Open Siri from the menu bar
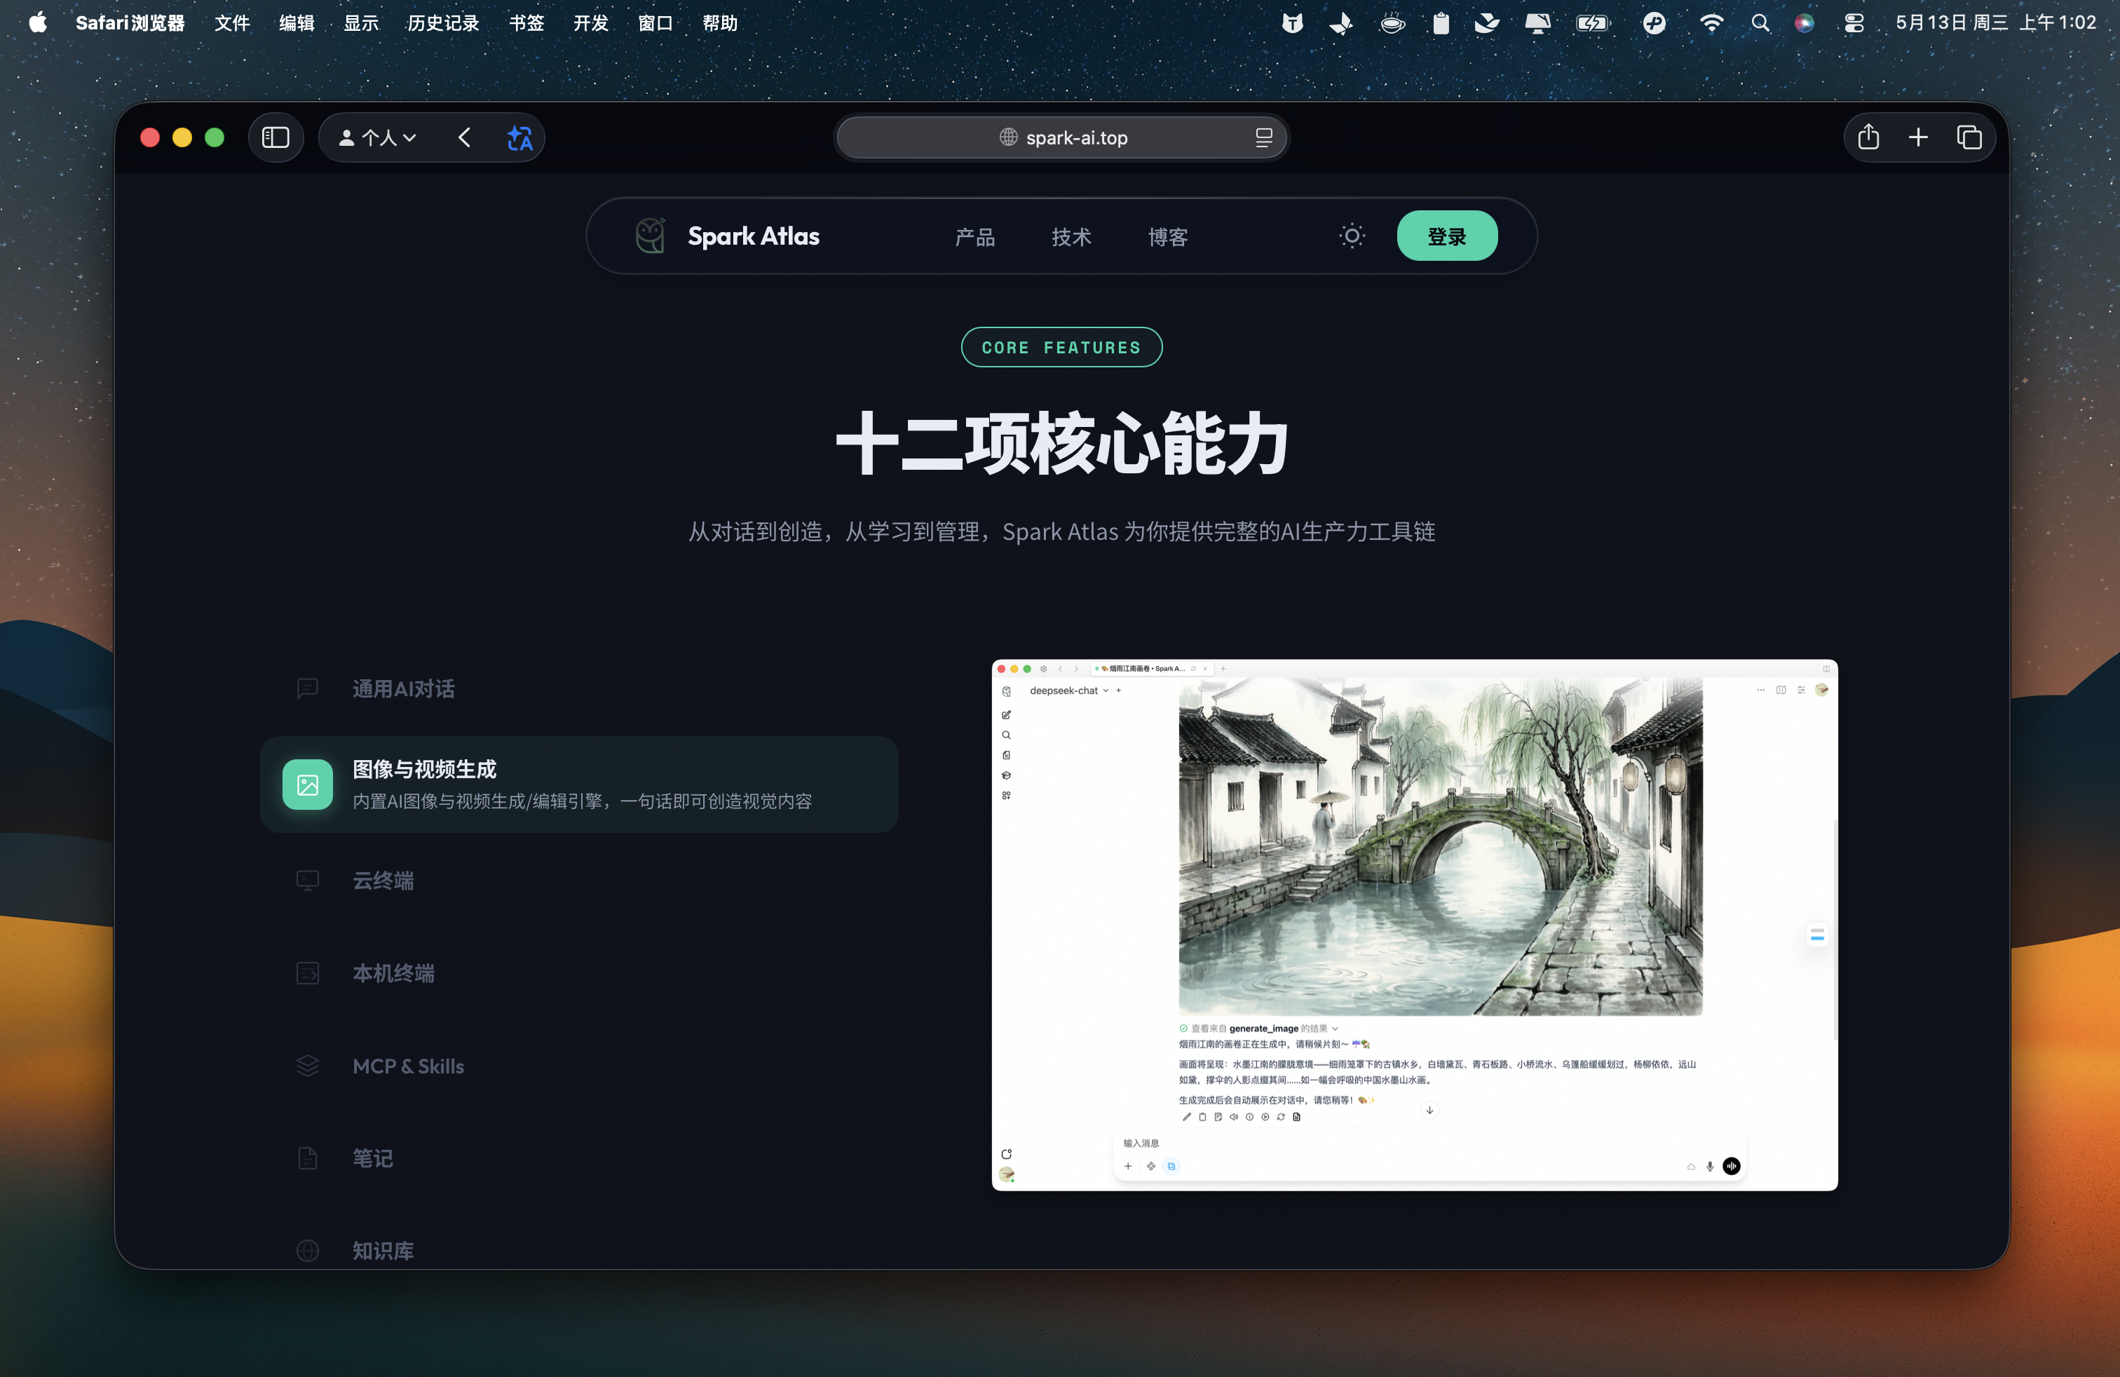This screenshot has height=1377, width=2120. point(1804,23)
